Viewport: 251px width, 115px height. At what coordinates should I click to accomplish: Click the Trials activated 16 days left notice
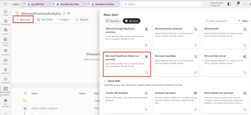pyautogui.click(x=217, y=4)
